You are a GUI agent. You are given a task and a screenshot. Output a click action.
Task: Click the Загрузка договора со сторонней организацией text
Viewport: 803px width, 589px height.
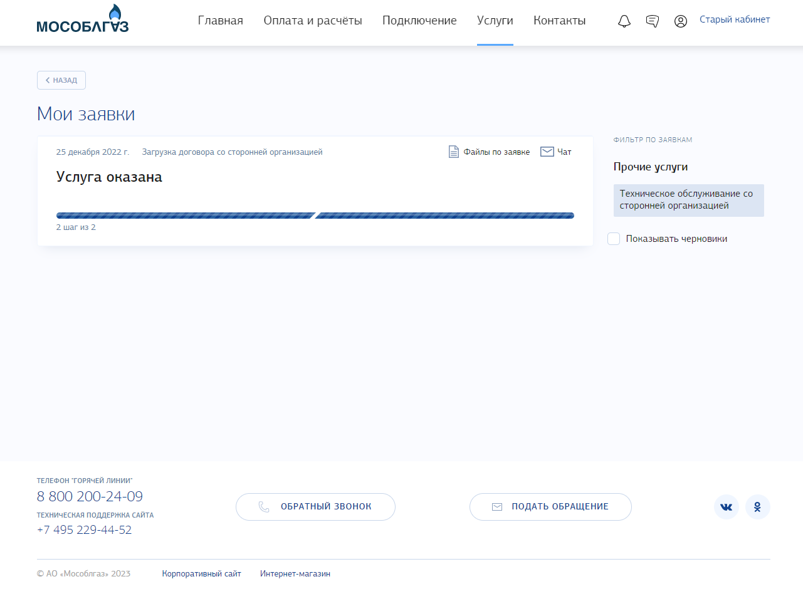tap(232, 152)
